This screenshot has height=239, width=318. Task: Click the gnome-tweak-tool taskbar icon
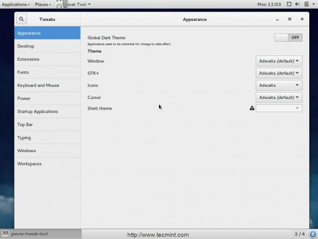click(x=6, y=234)
